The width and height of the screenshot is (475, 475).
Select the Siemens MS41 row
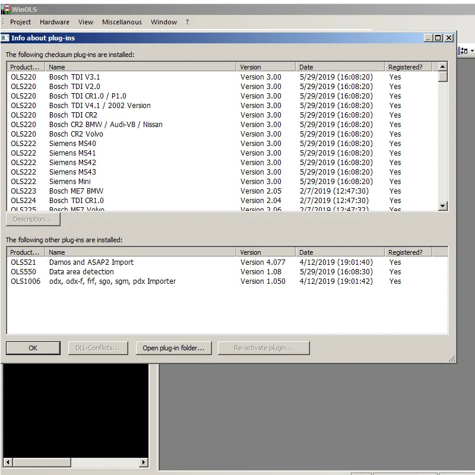pos(222,153)
